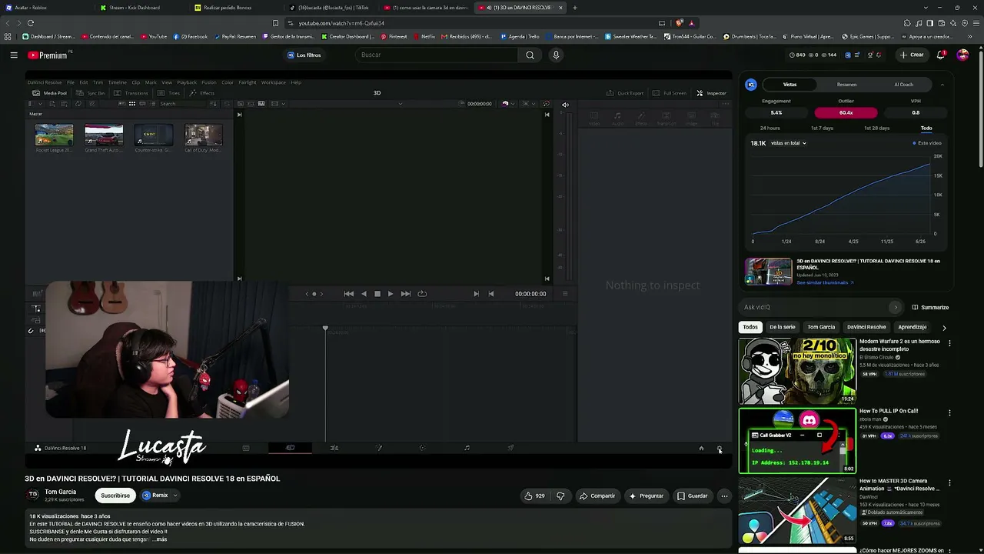Open the Modern Warfare 2 video thumbnail
Viewport: 984px width, 554px height.
pos(797,371)
